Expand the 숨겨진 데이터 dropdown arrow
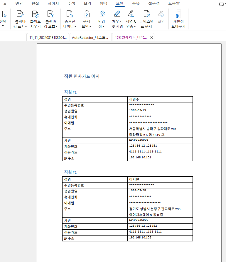226x262 pixels. point(75,26)
